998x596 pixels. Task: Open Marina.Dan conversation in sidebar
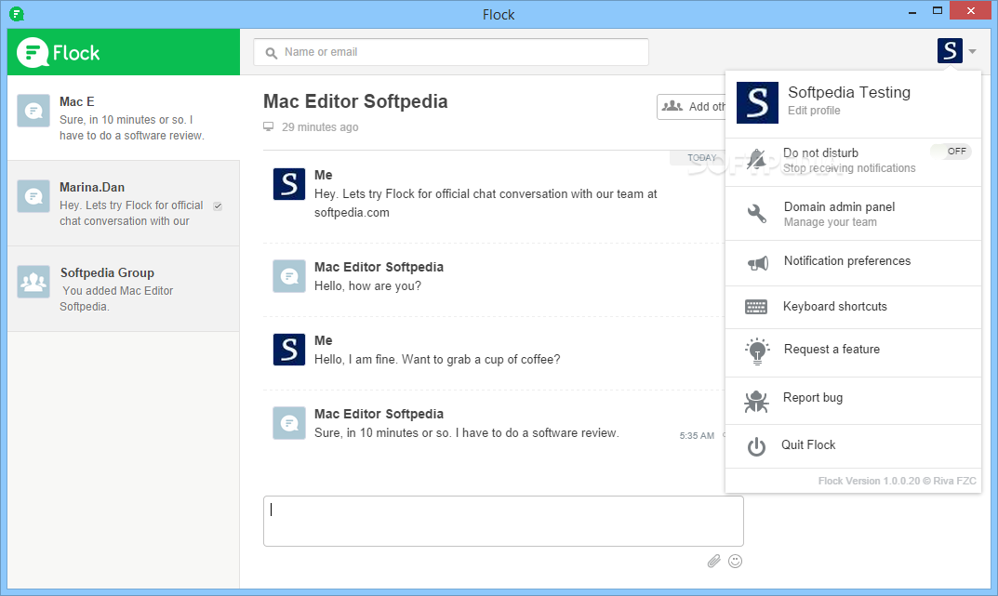point(124,204)
